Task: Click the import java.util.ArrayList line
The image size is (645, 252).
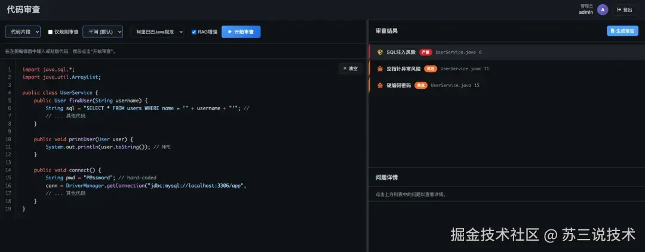Action: [x=62, y=77]
